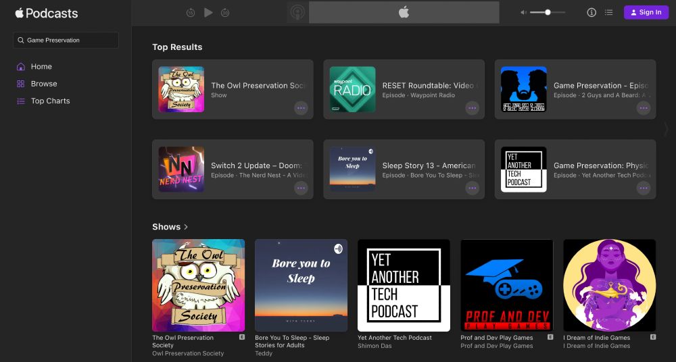676x362 pixels.
Task: Click the podcast artwork placeholder icon
Action: click(x=297, y=12)
